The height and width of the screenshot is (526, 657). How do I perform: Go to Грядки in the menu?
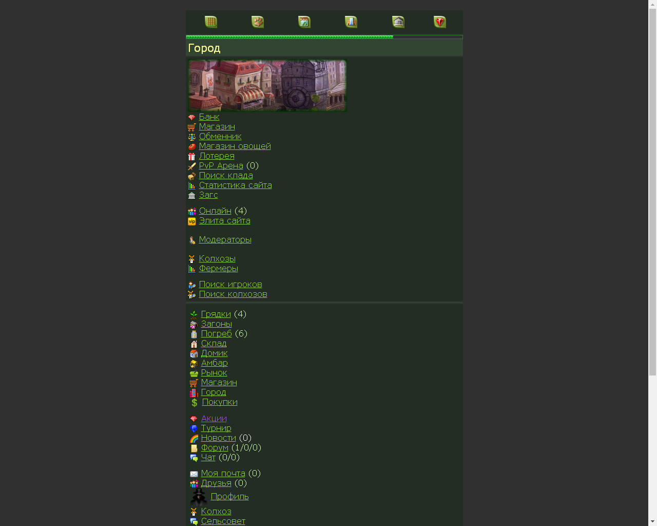tap(216, 314)
